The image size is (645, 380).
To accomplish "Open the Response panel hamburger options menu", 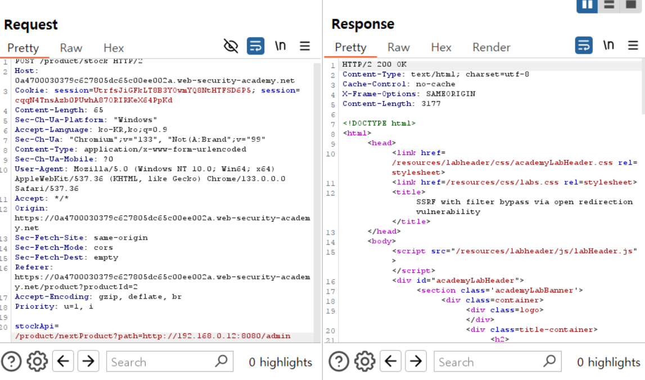I will 633,45.
